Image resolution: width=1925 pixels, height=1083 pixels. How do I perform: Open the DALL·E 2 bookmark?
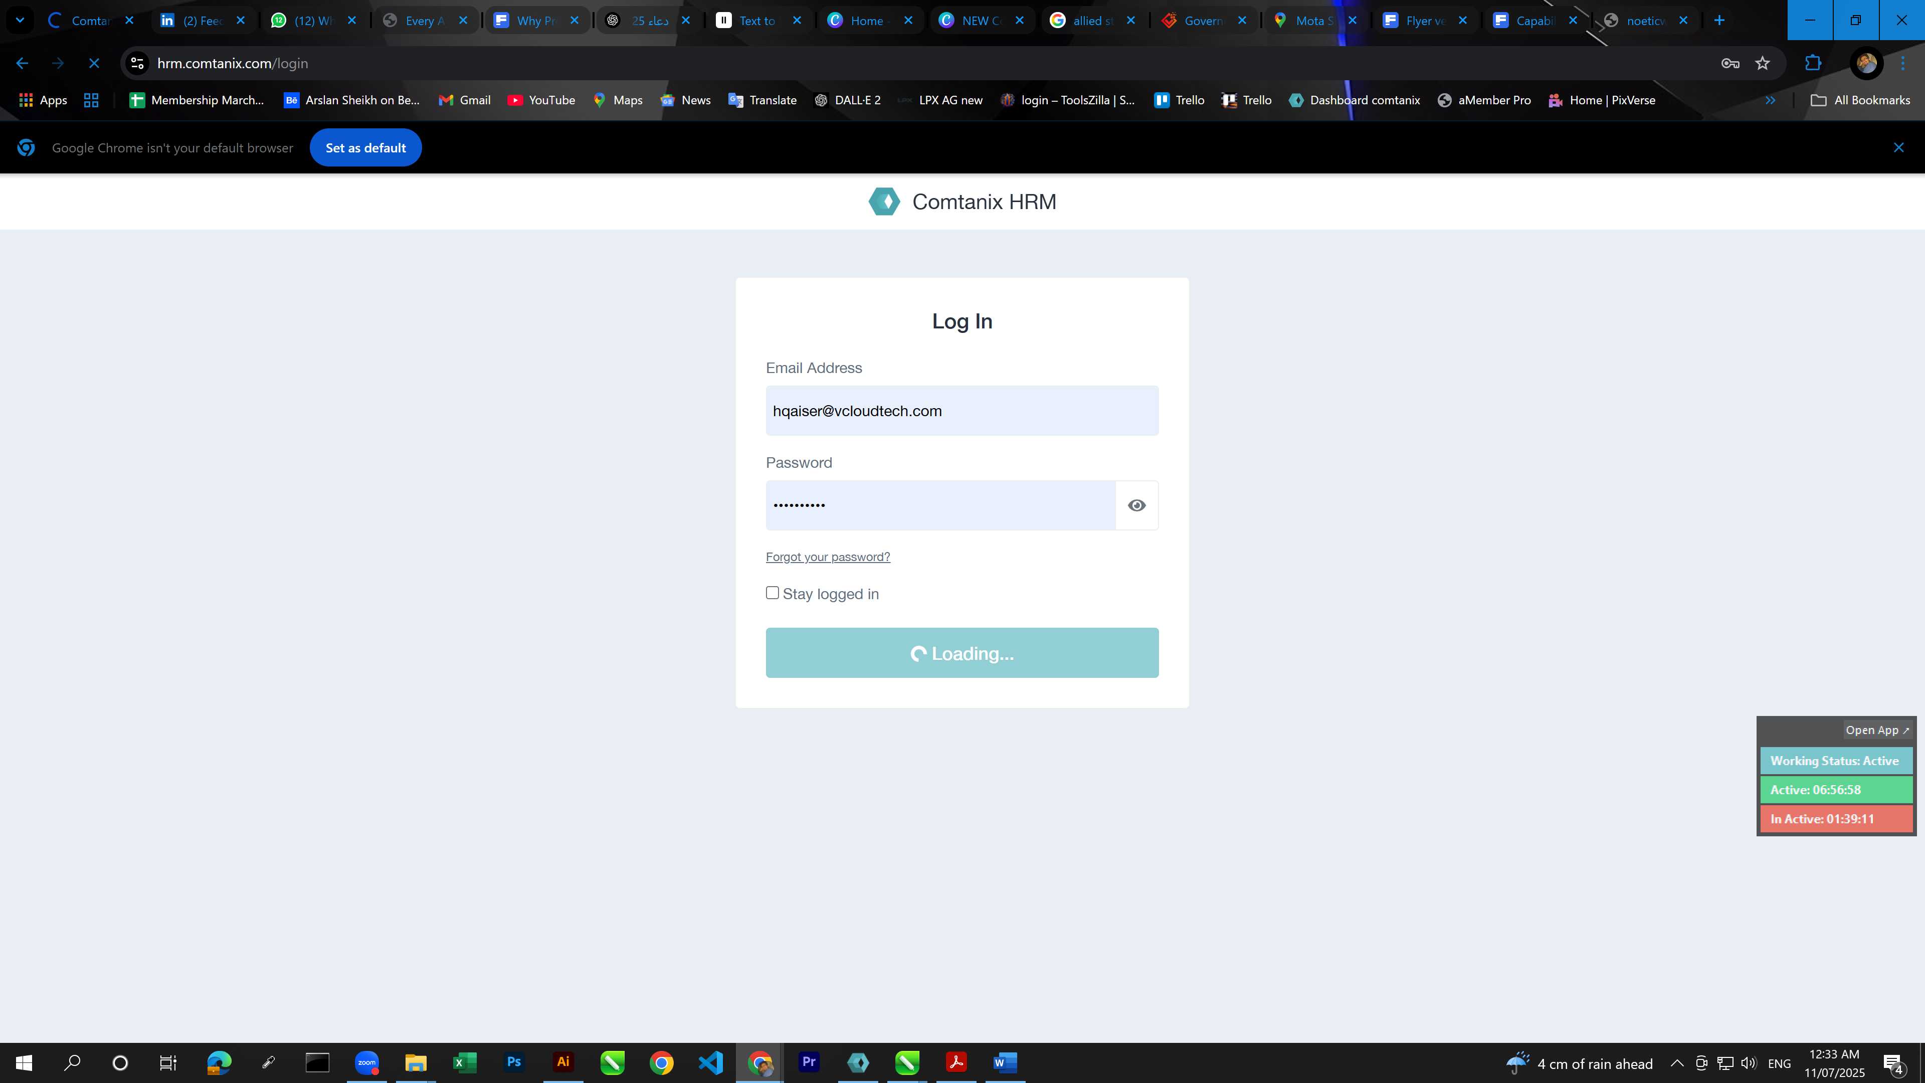[x=847, y=100]
